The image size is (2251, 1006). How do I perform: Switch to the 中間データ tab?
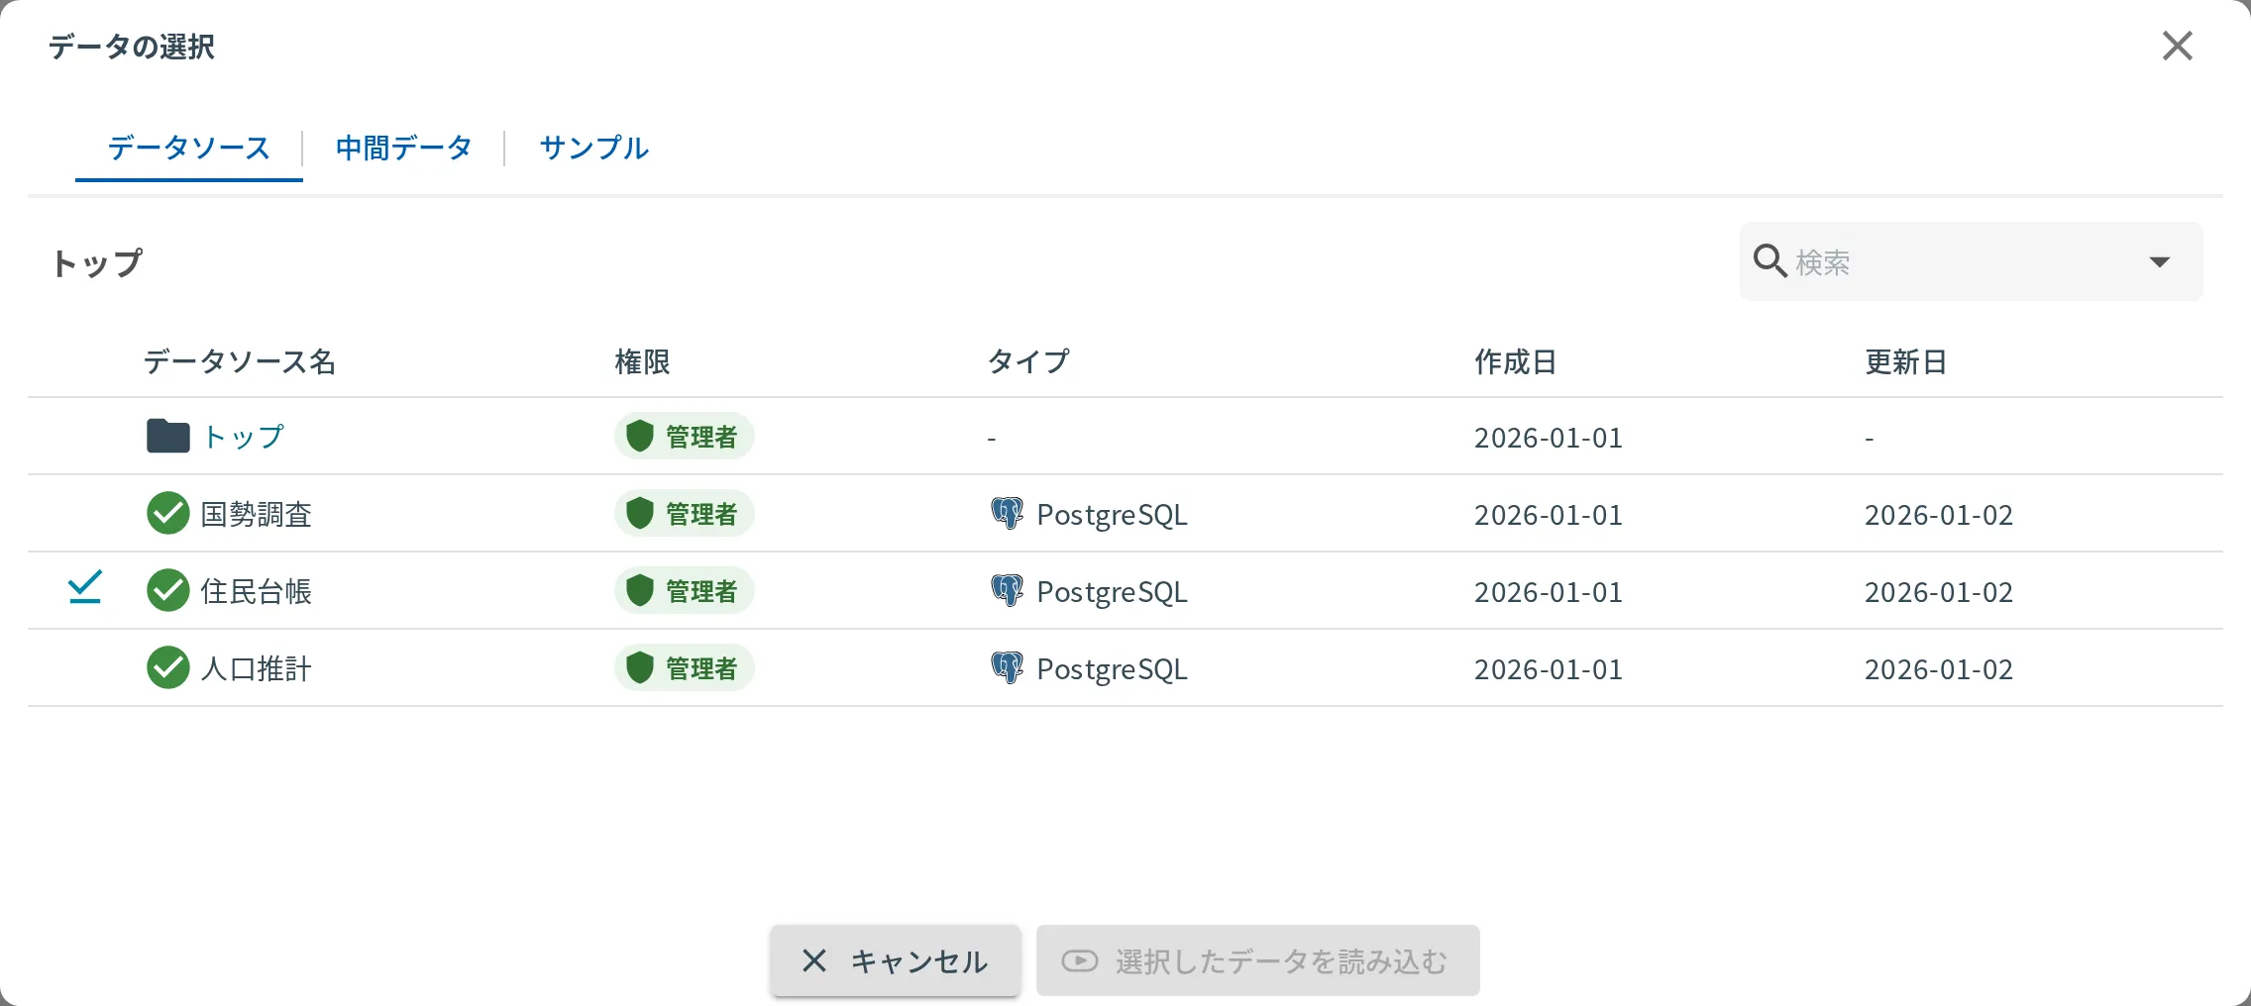click(403, 149)
